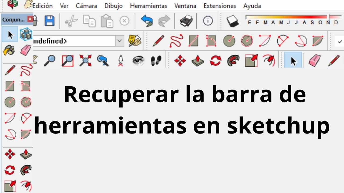
Task: Click the grey Redo arrow
Action: coord(164,21)
